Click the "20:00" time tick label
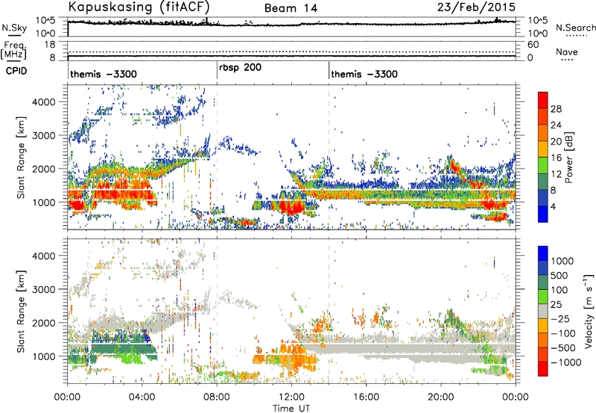The image size is (596, 413). 440,397
